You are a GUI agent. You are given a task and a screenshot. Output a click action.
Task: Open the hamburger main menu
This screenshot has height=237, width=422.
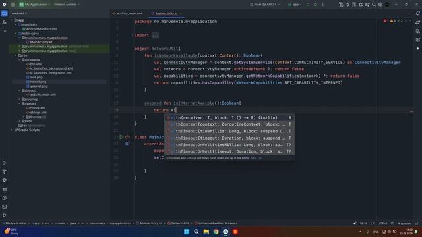tap(13, 5)
